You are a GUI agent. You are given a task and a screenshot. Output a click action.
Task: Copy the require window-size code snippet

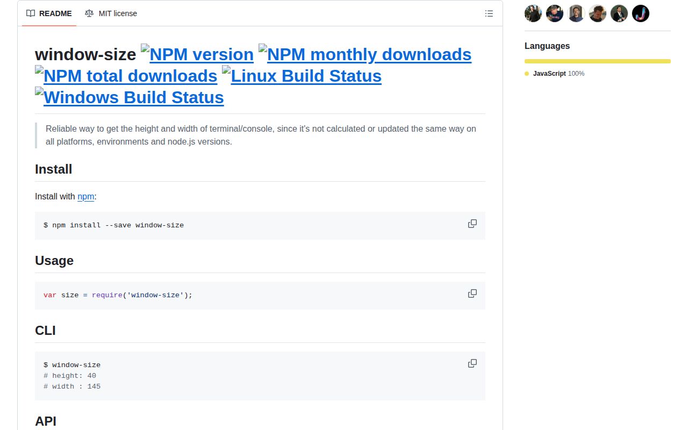(x=472, y=293)
